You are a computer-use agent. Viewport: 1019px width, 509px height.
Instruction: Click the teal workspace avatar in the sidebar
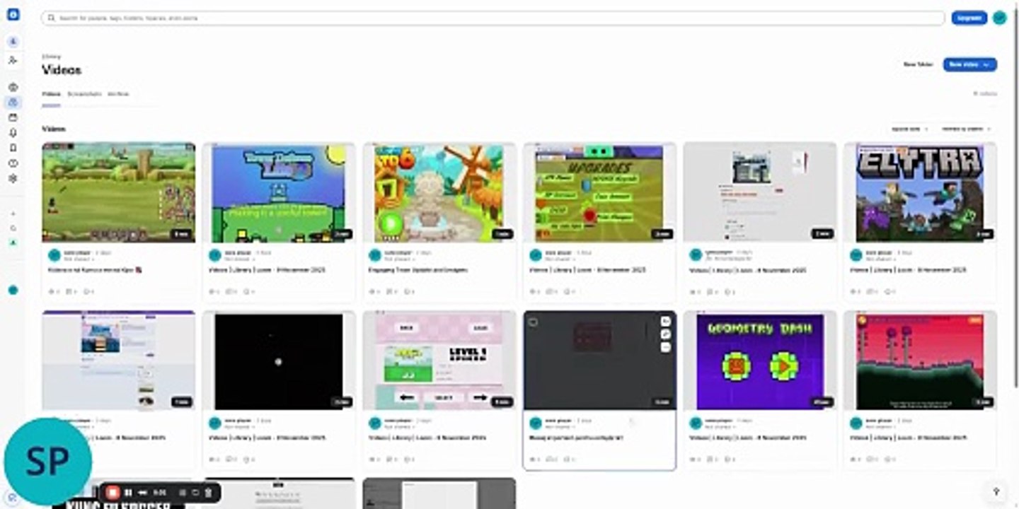(x=13, y=290)
